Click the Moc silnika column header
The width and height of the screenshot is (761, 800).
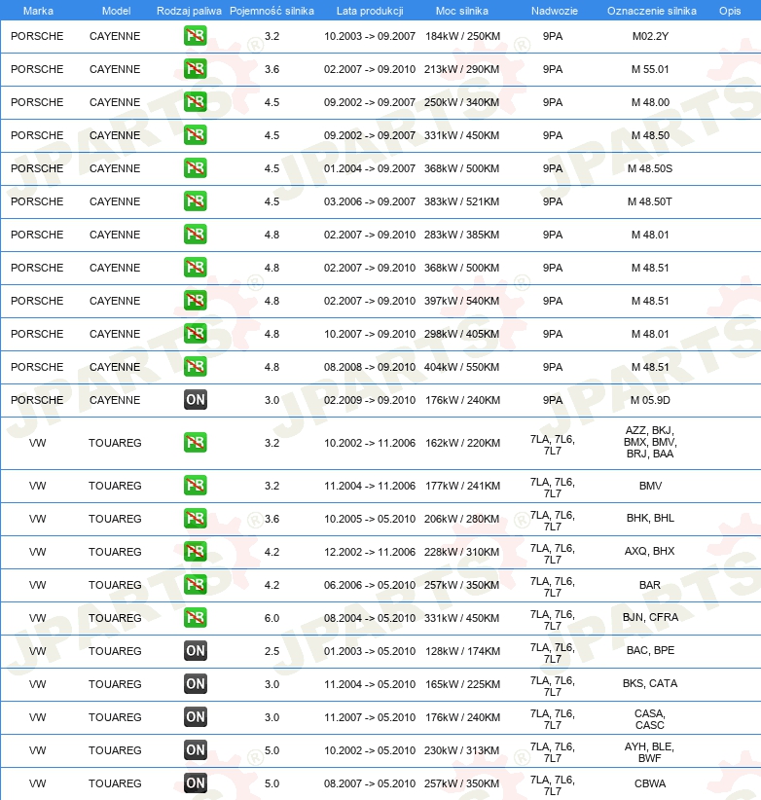coord(462,11)
